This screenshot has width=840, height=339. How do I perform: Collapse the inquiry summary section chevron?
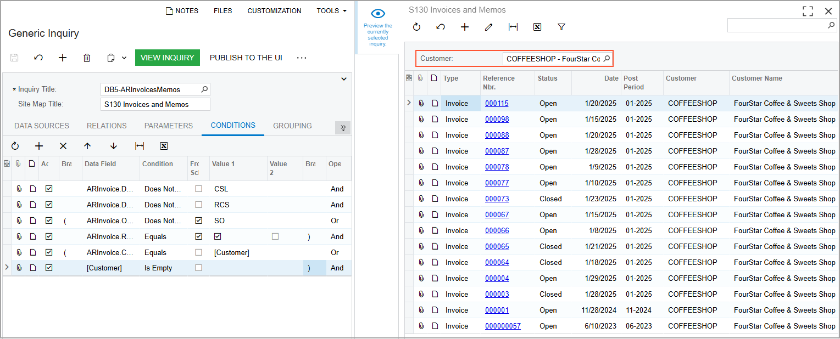point(344,79)
